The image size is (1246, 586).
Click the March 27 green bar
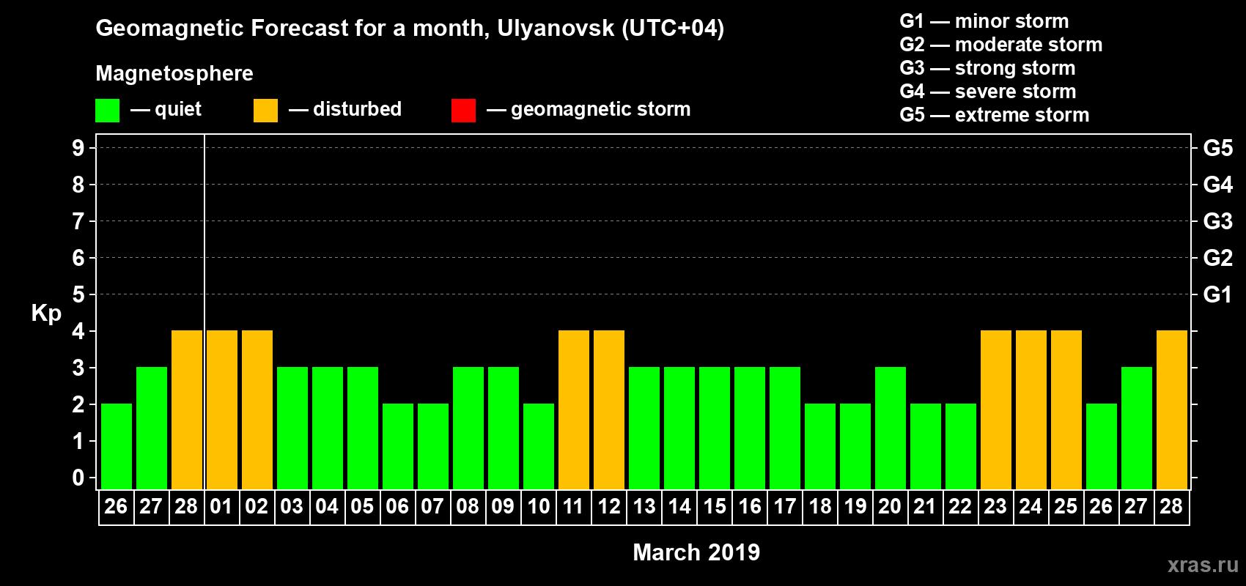pos(1137,428)
